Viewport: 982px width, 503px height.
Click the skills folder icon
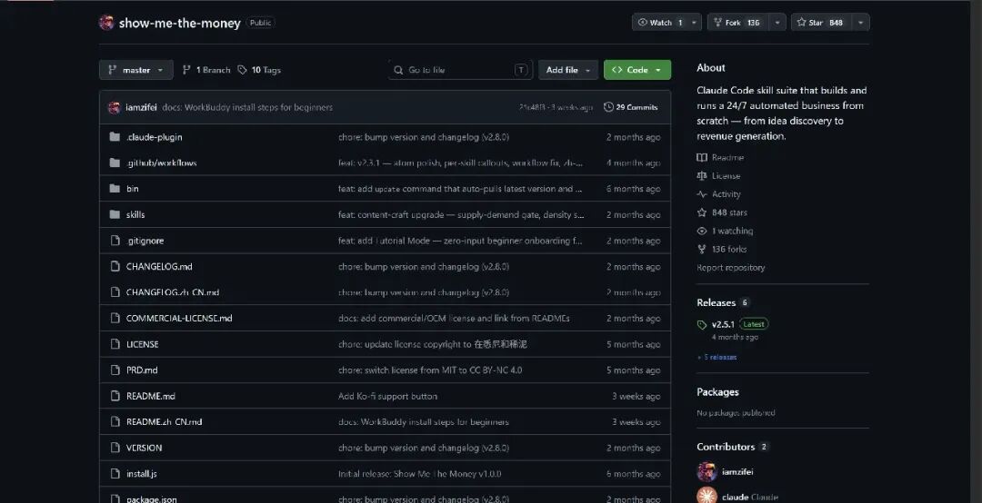pos(115,214)
